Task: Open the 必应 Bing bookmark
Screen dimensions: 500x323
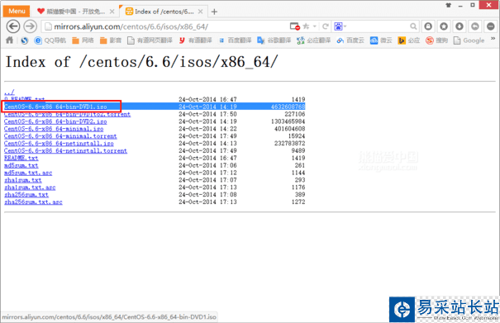Action: (409, 40)
